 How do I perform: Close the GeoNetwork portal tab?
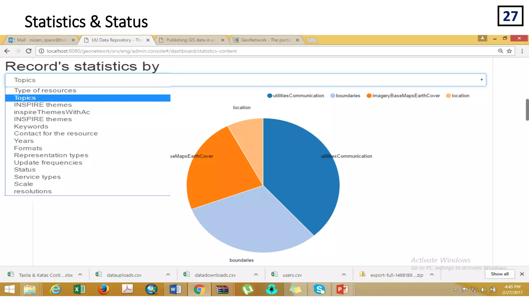(x=297, y=40)
